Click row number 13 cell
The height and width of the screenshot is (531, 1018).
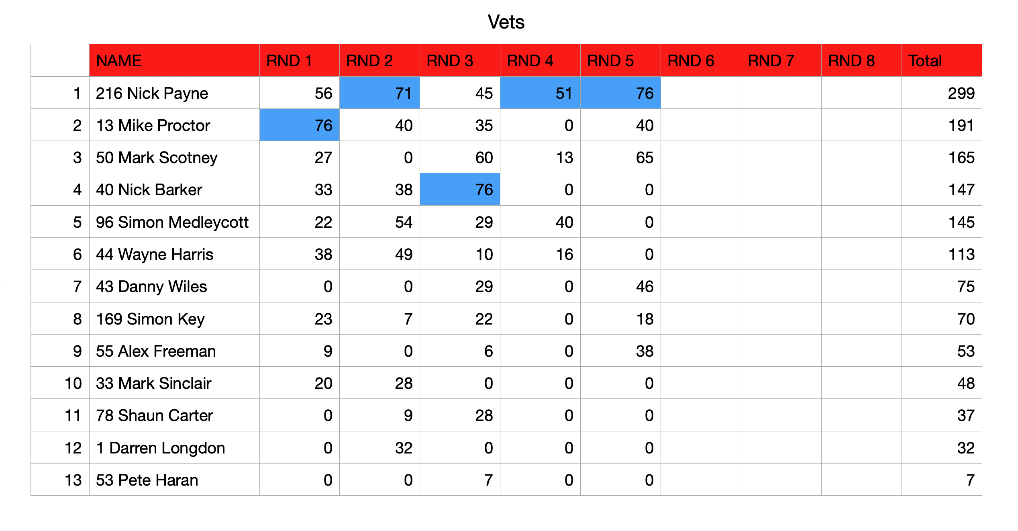(x=60, y=480)
